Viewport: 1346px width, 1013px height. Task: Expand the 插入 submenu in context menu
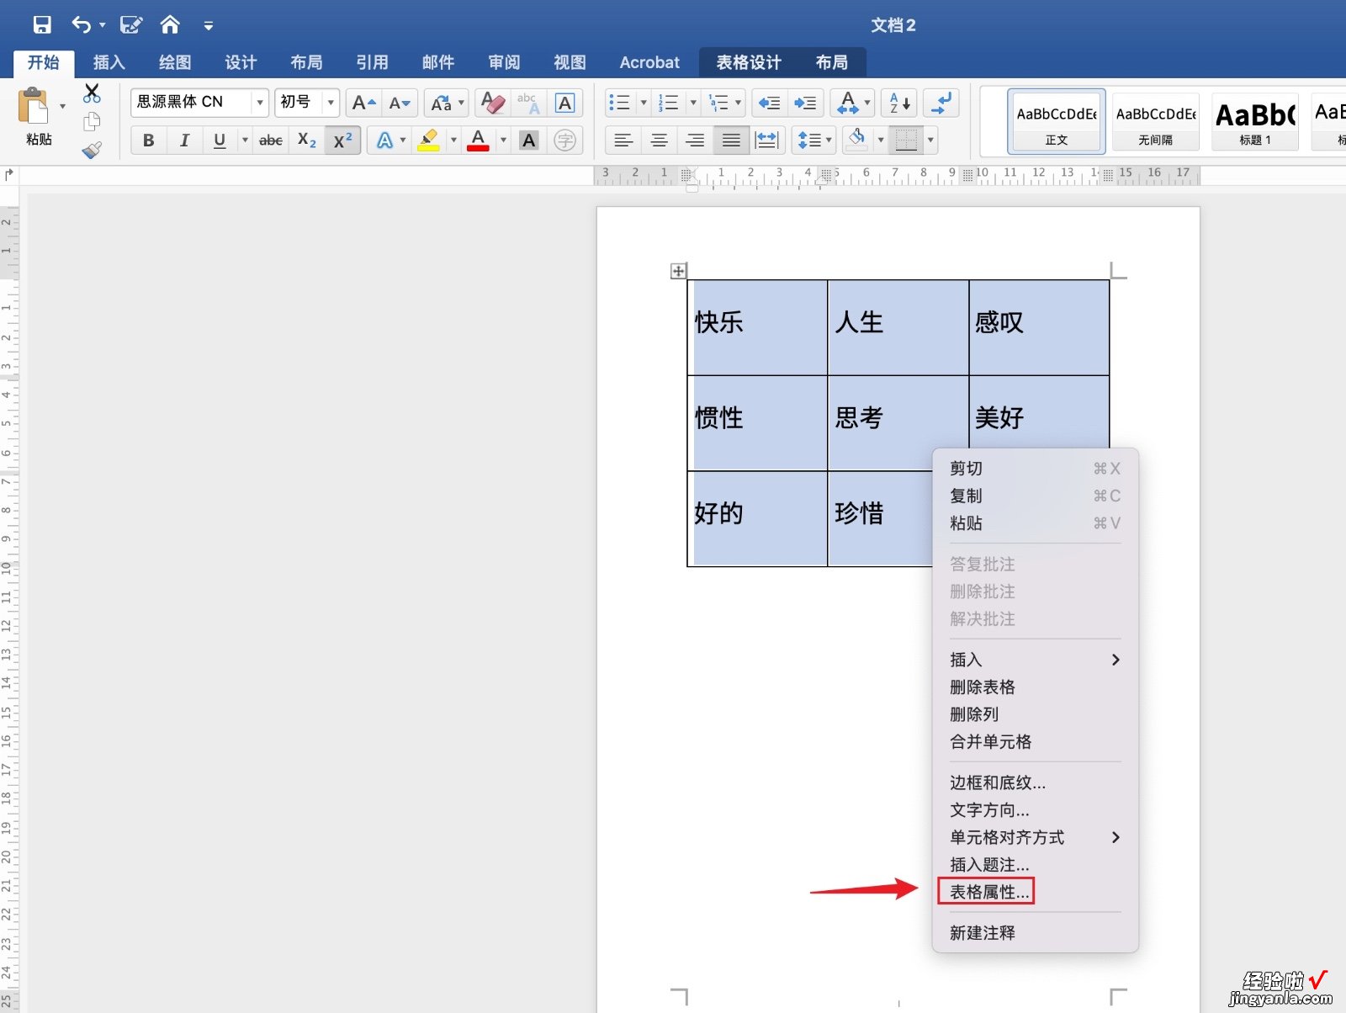(x=1035, y=660)
